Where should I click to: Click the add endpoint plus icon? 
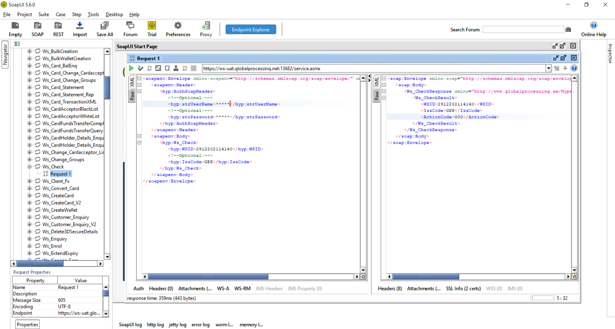[565, 68]
